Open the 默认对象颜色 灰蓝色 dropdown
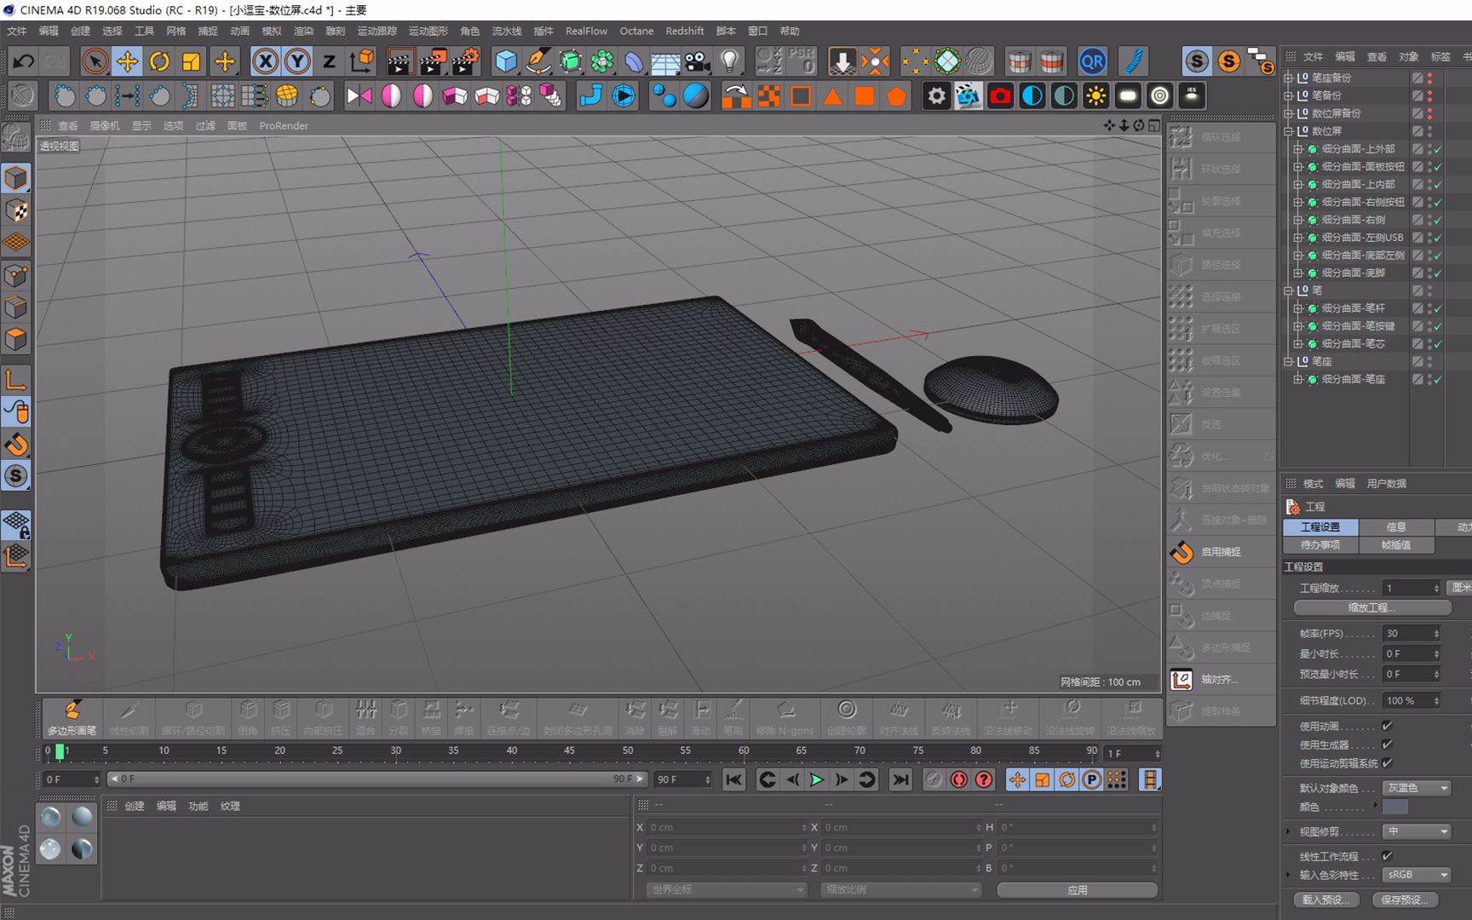 tap(1416, 788)
